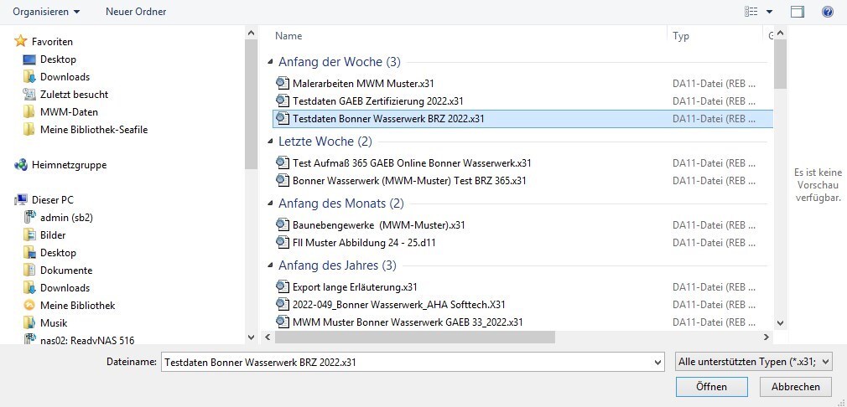
Task: Select MWM Muster Bonner Wasserwerk GAEB 33_2022.x31
Action: pos(408,322)
